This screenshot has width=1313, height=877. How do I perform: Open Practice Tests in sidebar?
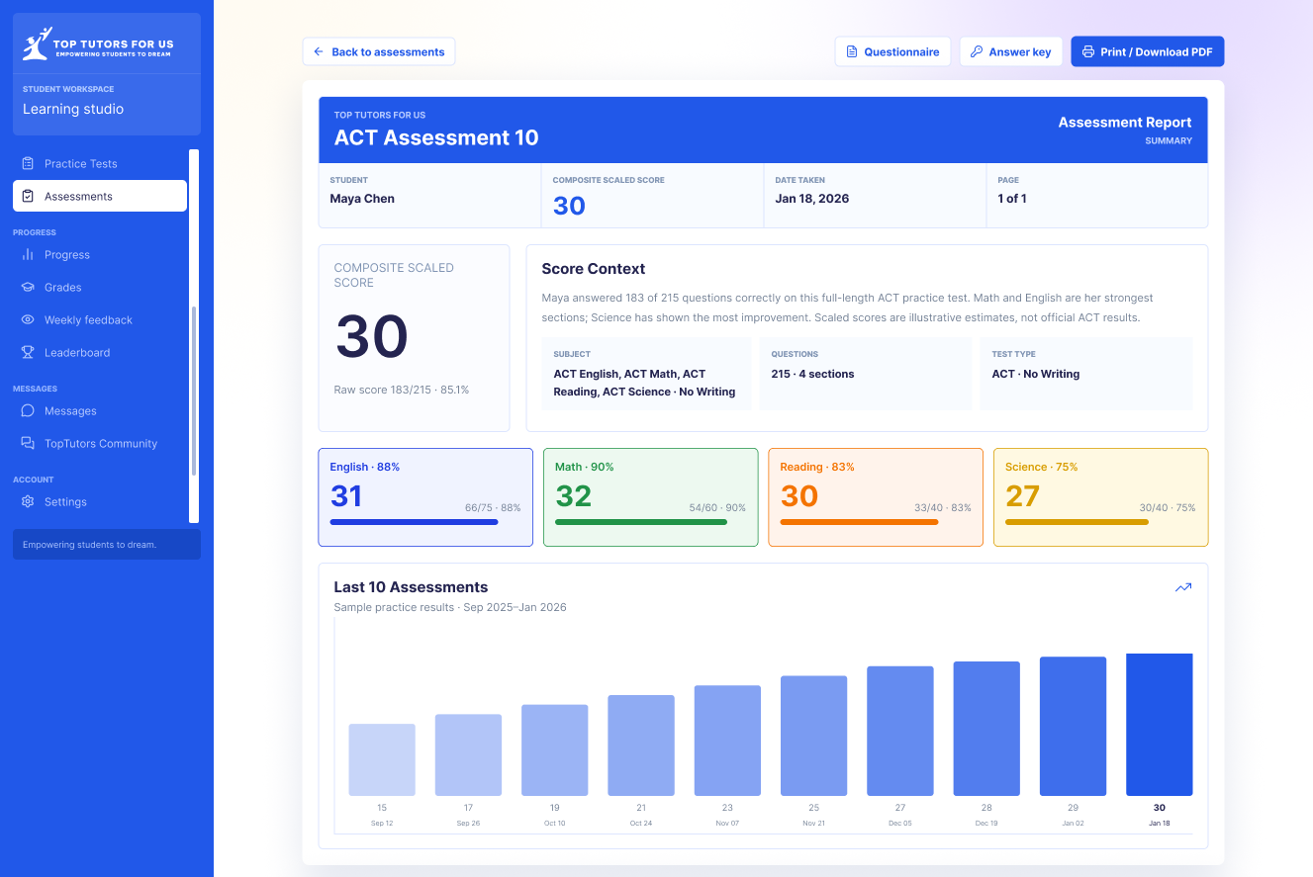point(100,163)
